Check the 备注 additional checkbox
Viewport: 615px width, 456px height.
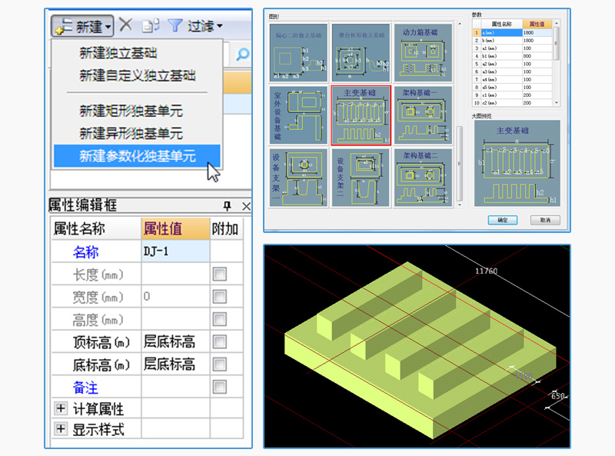(220, 387)
